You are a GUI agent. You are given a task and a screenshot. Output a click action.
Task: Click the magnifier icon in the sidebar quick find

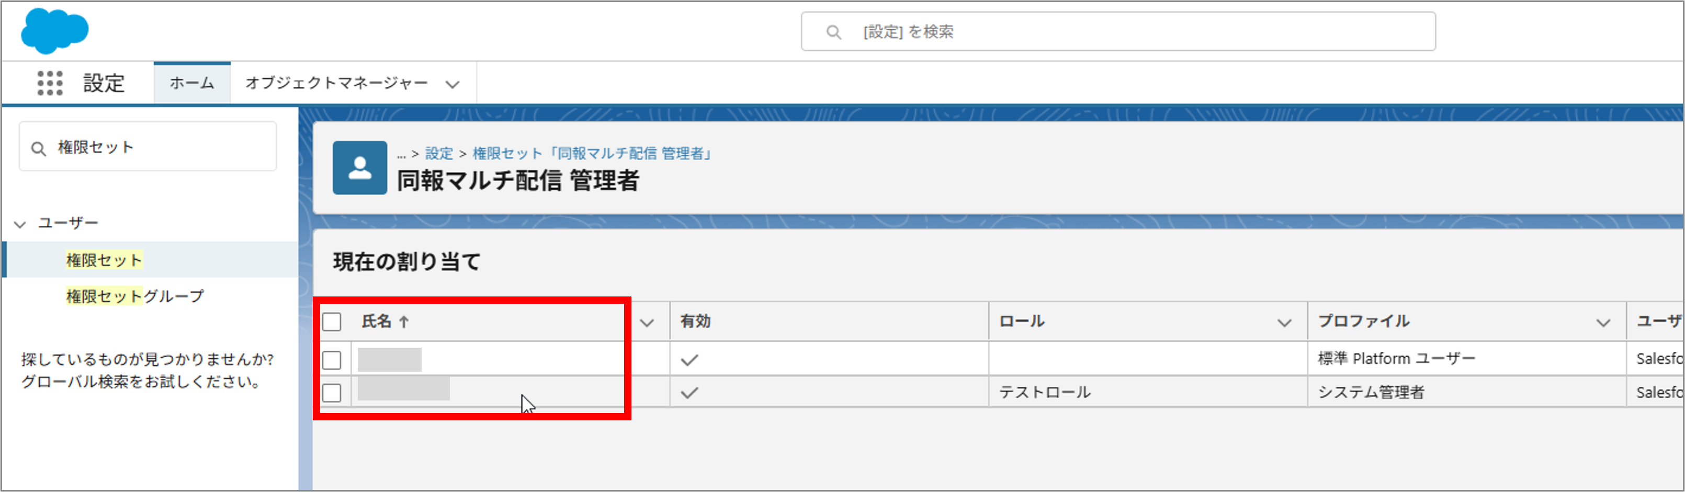coord(39,146)
